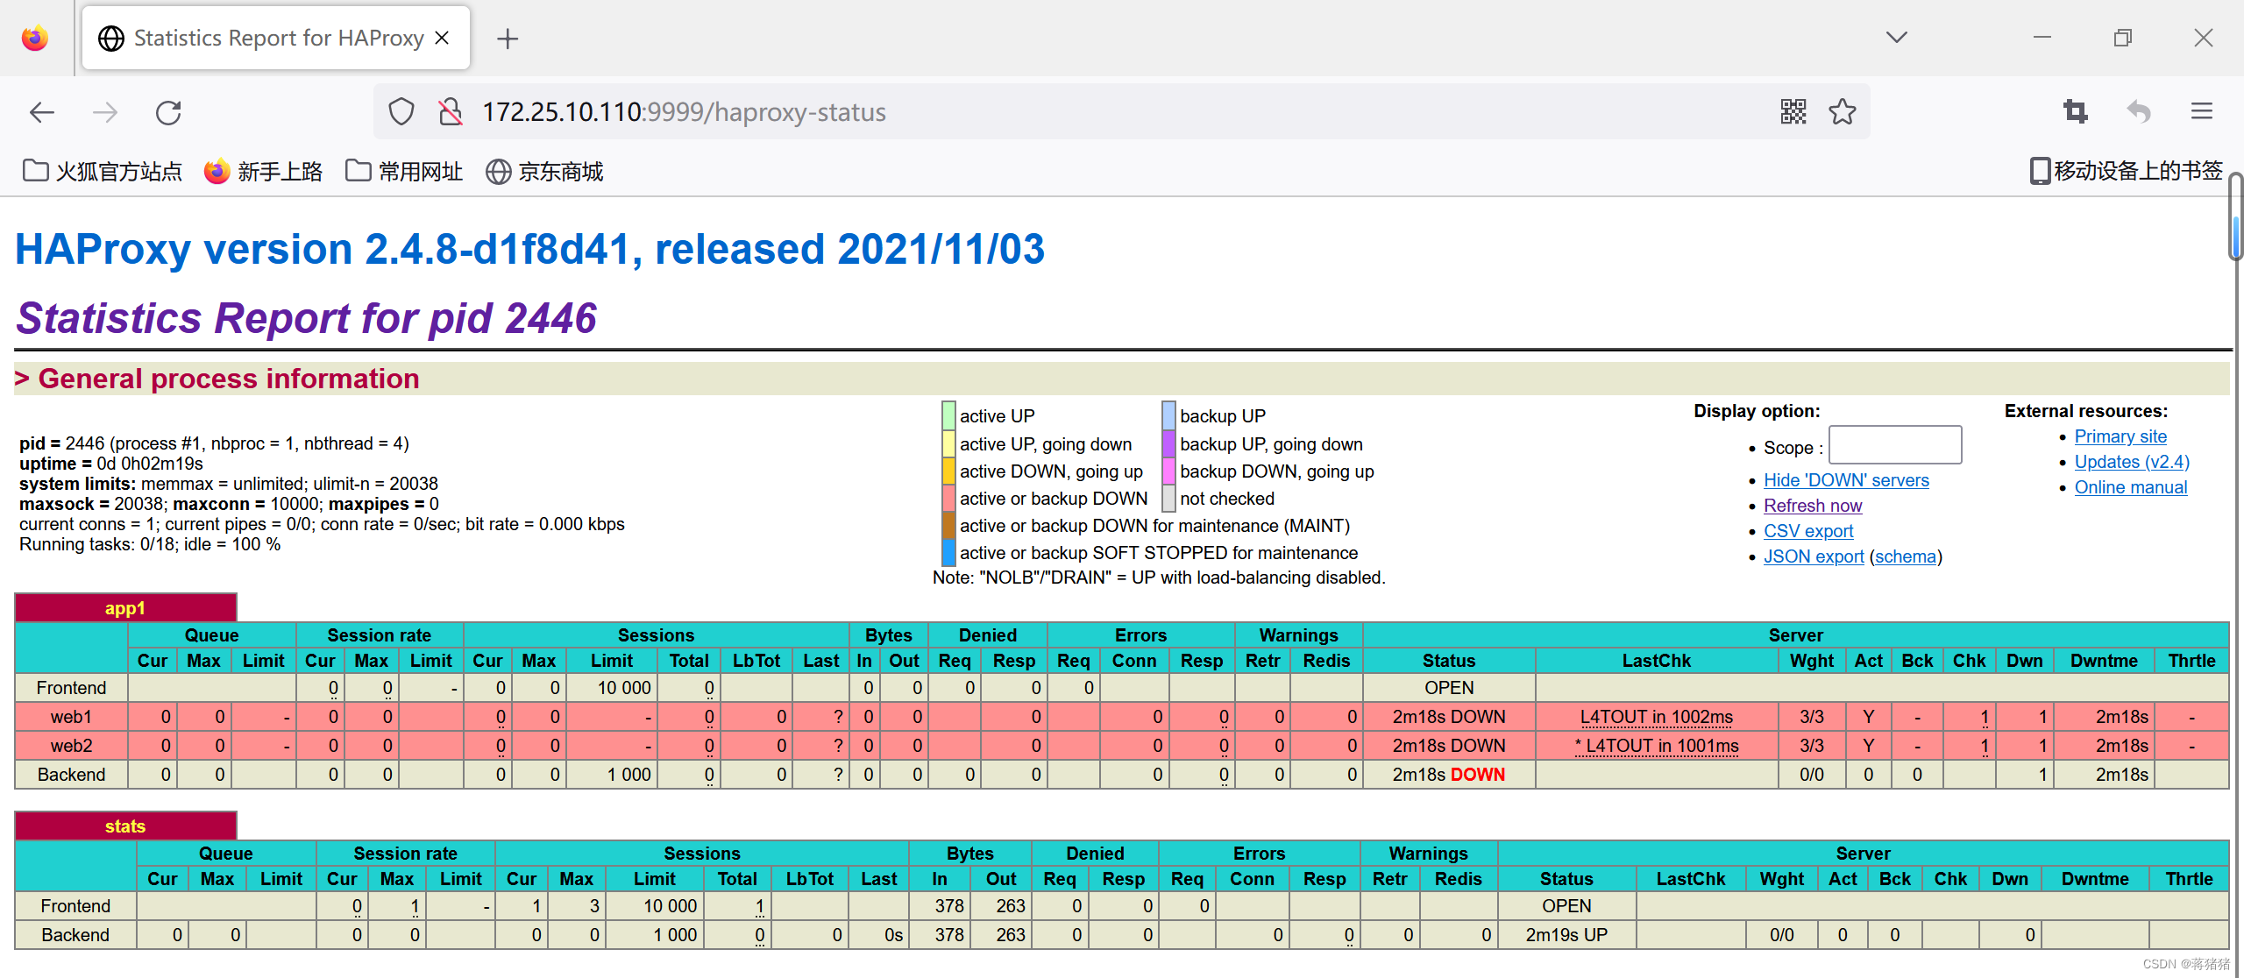2244x978 pixels.
Task: Open a new browser tab
Action: pos(508,39)
